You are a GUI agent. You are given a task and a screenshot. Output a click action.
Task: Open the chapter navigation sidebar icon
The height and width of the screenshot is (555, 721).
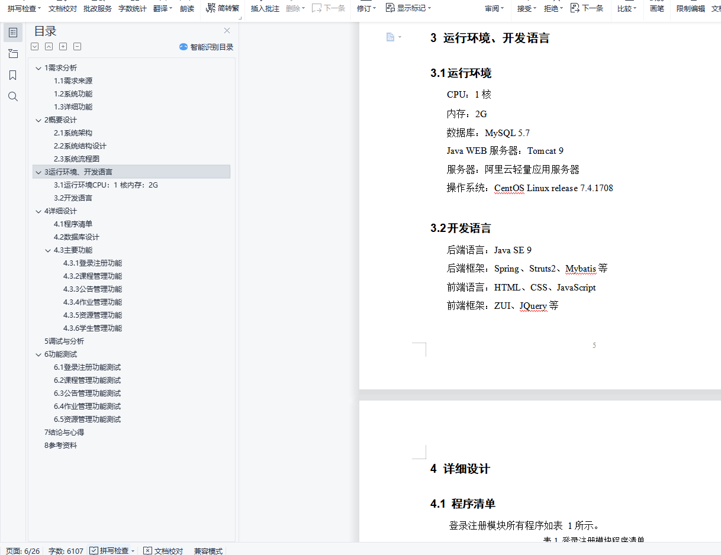click(13, 54)
